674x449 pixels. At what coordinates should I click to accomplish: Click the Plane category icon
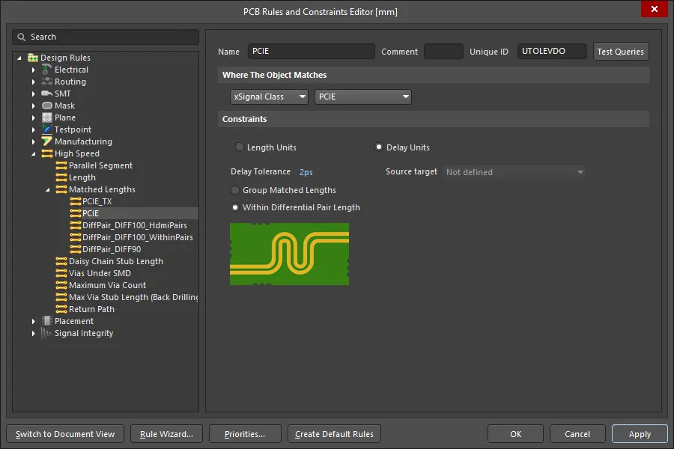[x=47, y=117]
